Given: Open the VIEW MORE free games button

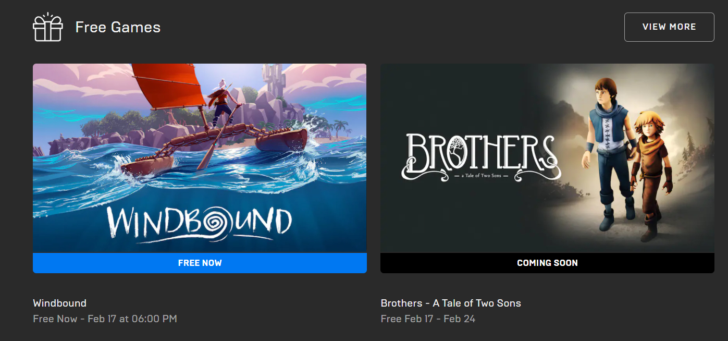Looking at the screenshot, I should [669, 27].
